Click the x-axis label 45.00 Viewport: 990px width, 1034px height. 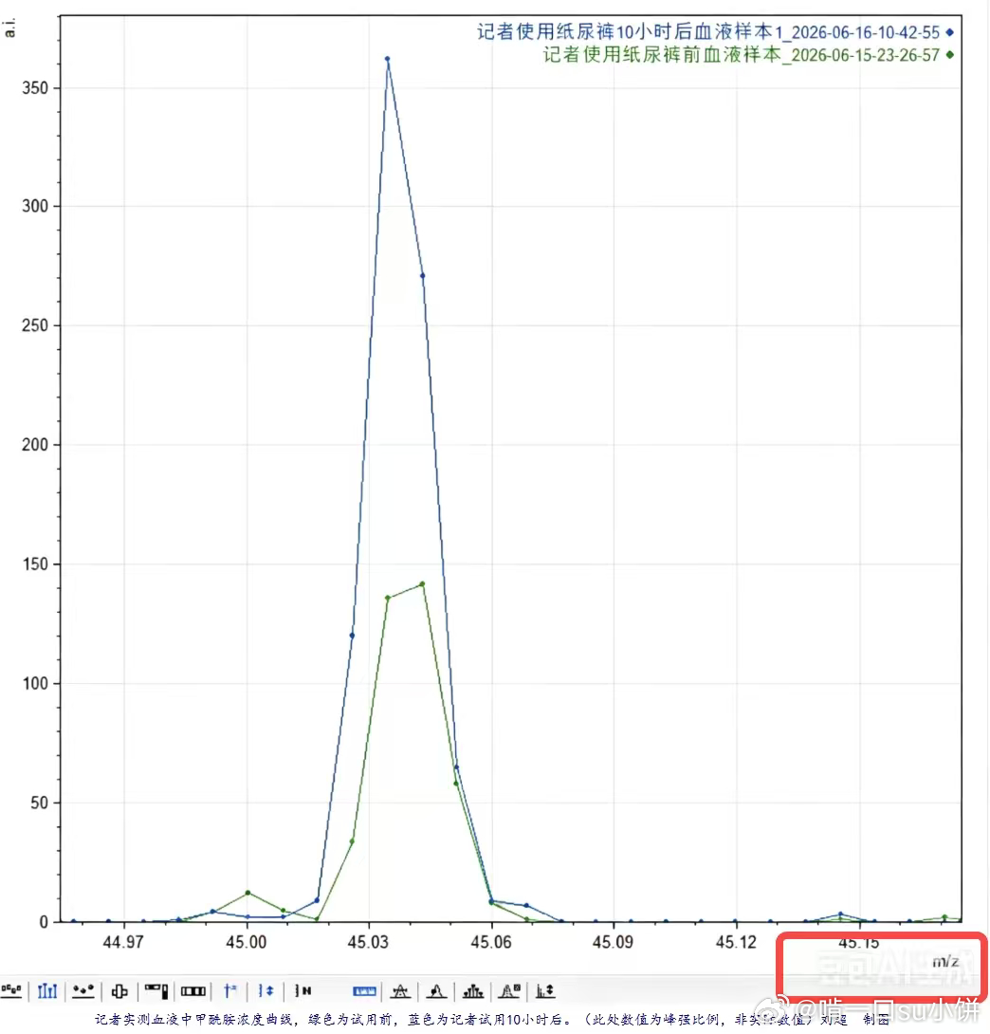[x=246, y=942]
